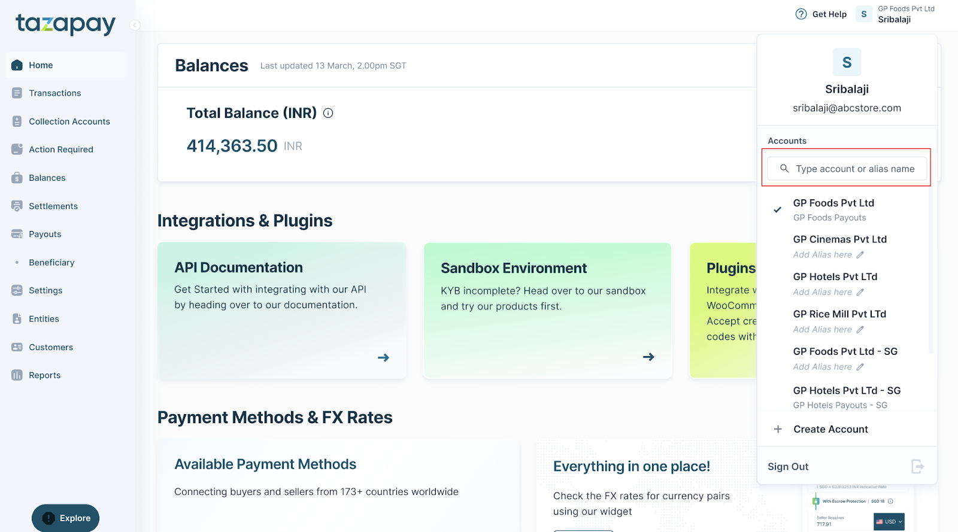Viewport: 958px width, 532px height.
Task: Click 'GP Hotels Payouts - SG' alias text
Action: 840,405
